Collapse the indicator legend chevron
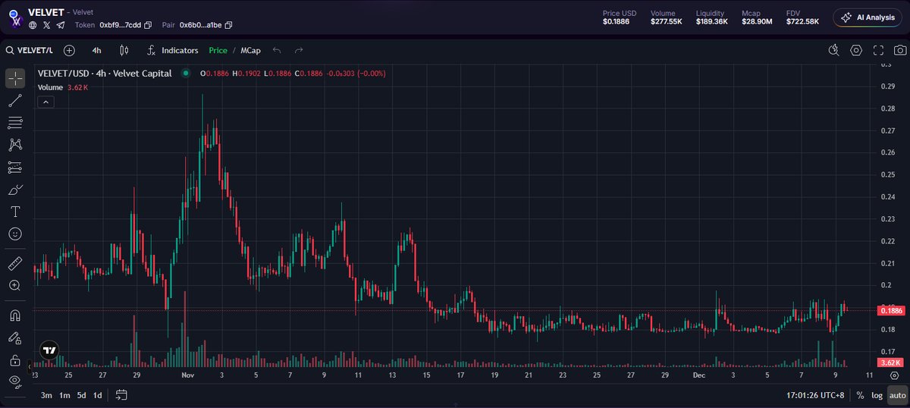Image resolution: width=910 pixels, height=408 pixels. (45, 102)
